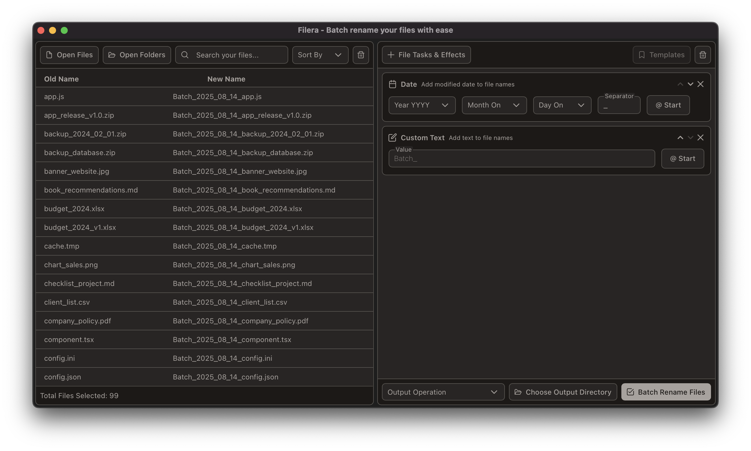Toggle Custom Text position @ Start button

coord(682,159)
